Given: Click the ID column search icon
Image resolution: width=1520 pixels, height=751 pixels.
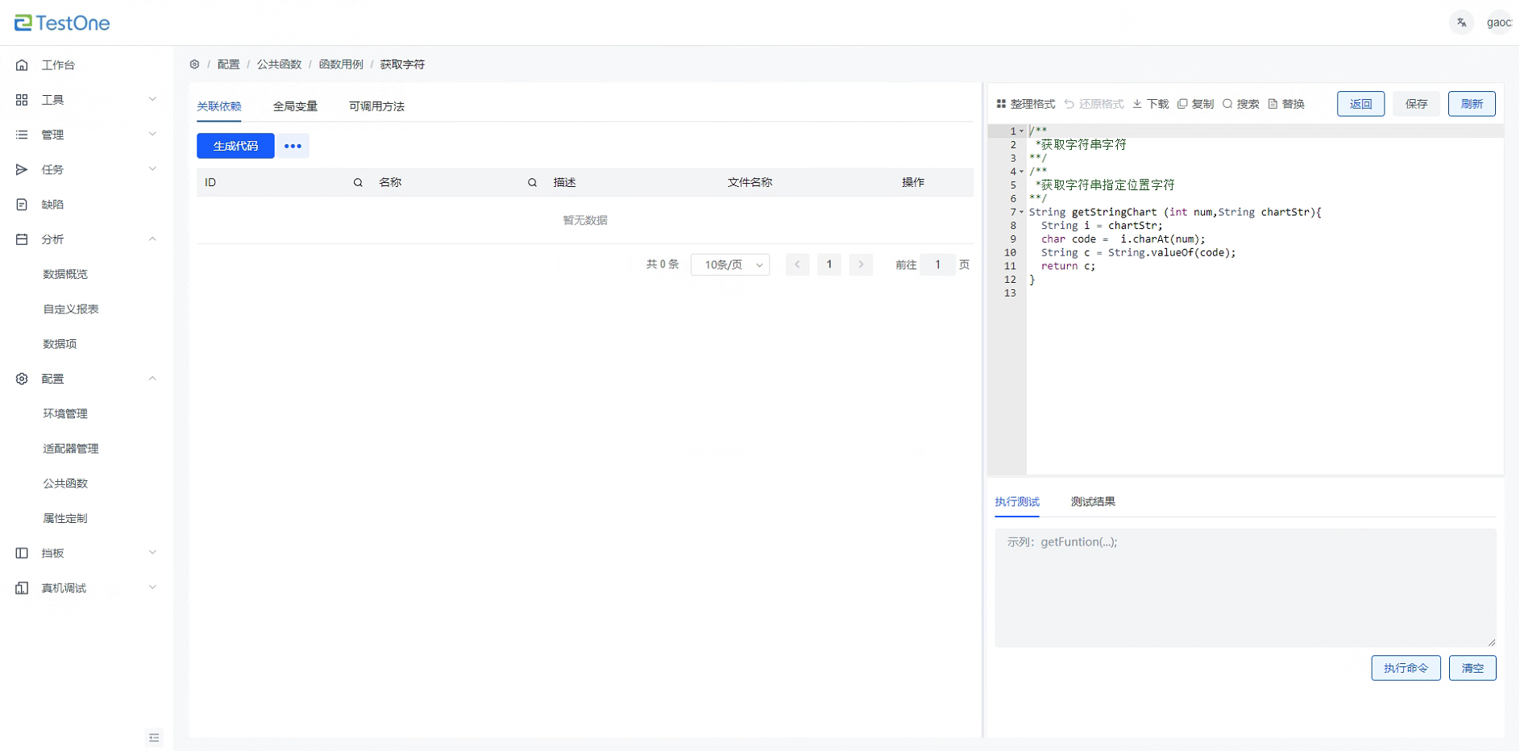Looking at the screenshot, I should point(358,183).
